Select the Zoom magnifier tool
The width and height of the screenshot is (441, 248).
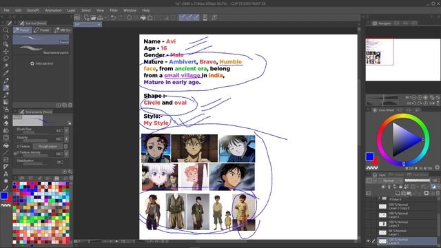(x=6, y=30)
